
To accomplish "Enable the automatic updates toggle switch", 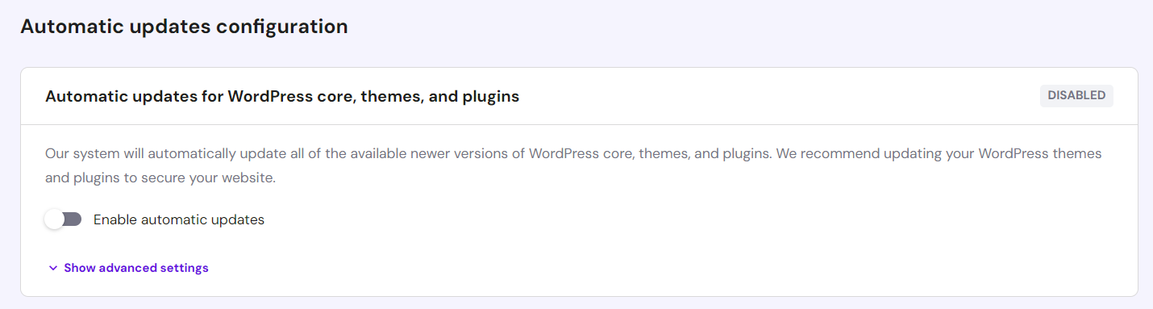I will [x=64, y=219].
